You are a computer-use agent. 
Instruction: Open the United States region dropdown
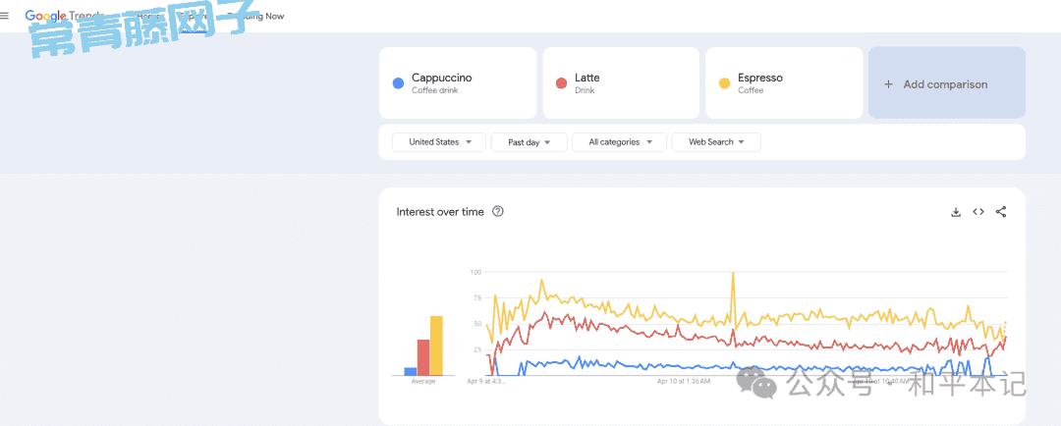(x=439, y=142)
